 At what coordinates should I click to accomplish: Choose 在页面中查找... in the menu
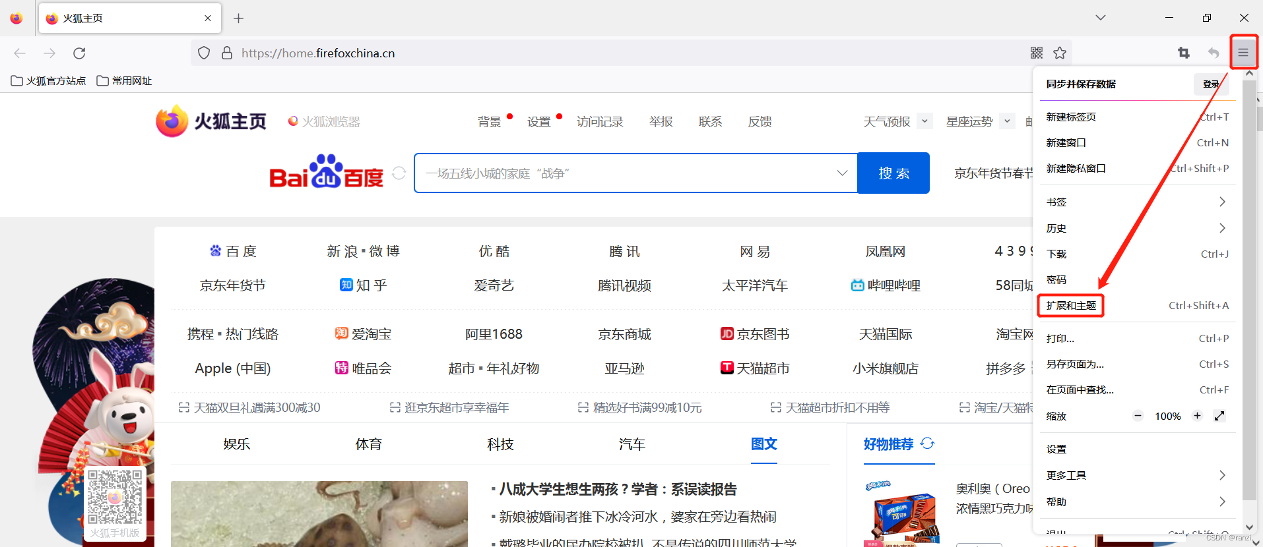coord(1137,389)
